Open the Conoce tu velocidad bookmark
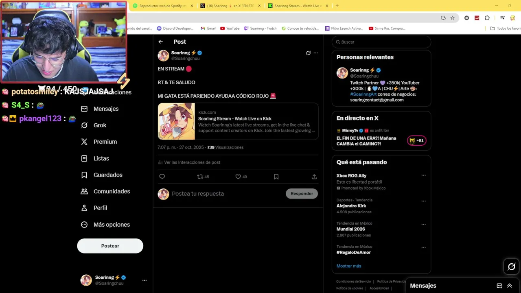 coord(300,28)
